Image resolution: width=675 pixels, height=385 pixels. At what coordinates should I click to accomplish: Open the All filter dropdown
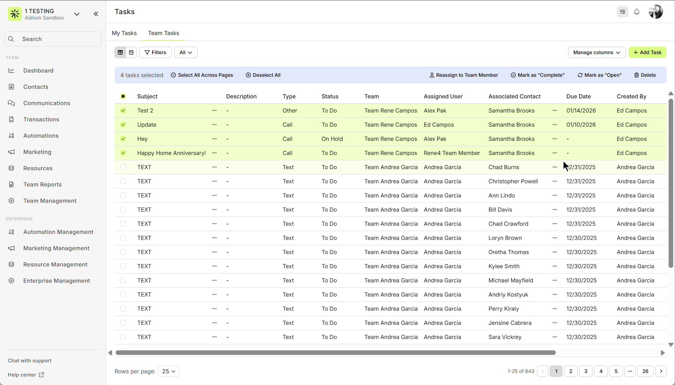tap(186, 52)
